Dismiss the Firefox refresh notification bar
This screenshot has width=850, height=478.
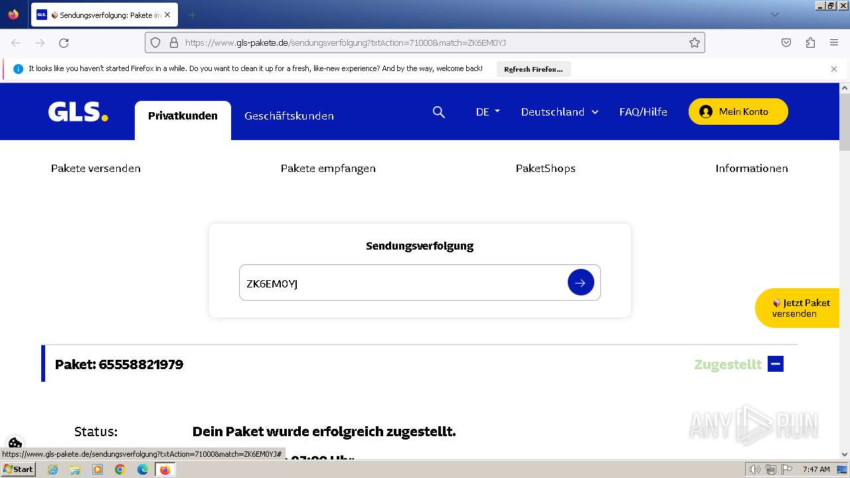pos(834,69)
